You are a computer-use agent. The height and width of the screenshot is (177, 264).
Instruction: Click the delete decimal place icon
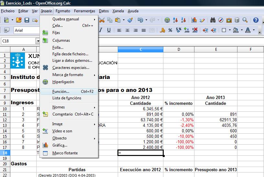coord(195,30)
